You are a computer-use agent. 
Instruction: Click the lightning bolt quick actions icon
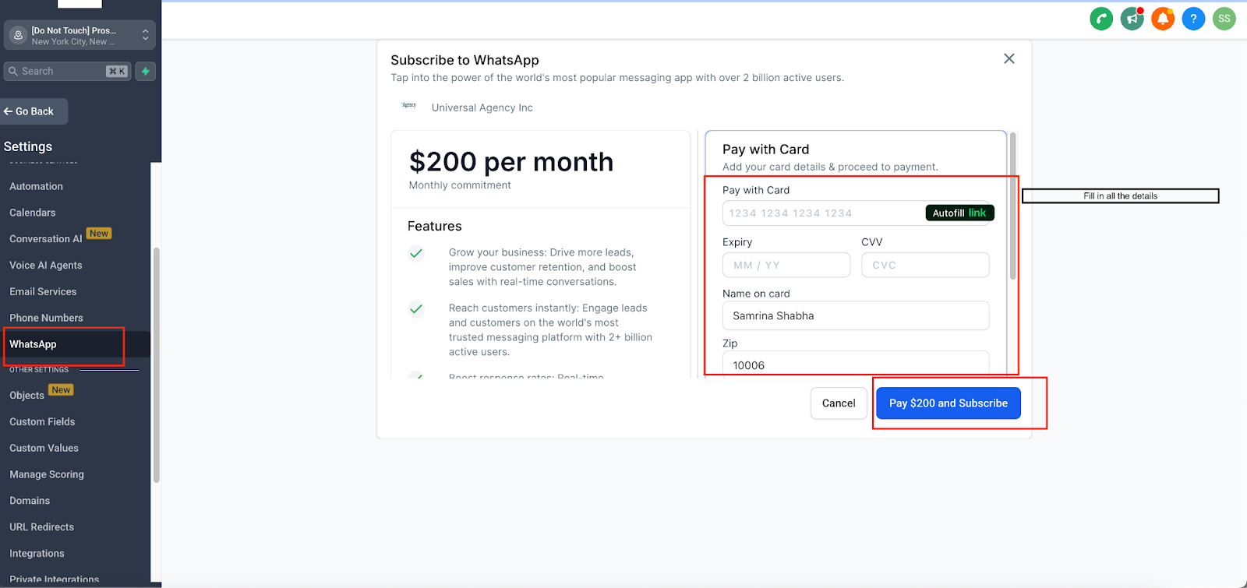coord(146,71)
